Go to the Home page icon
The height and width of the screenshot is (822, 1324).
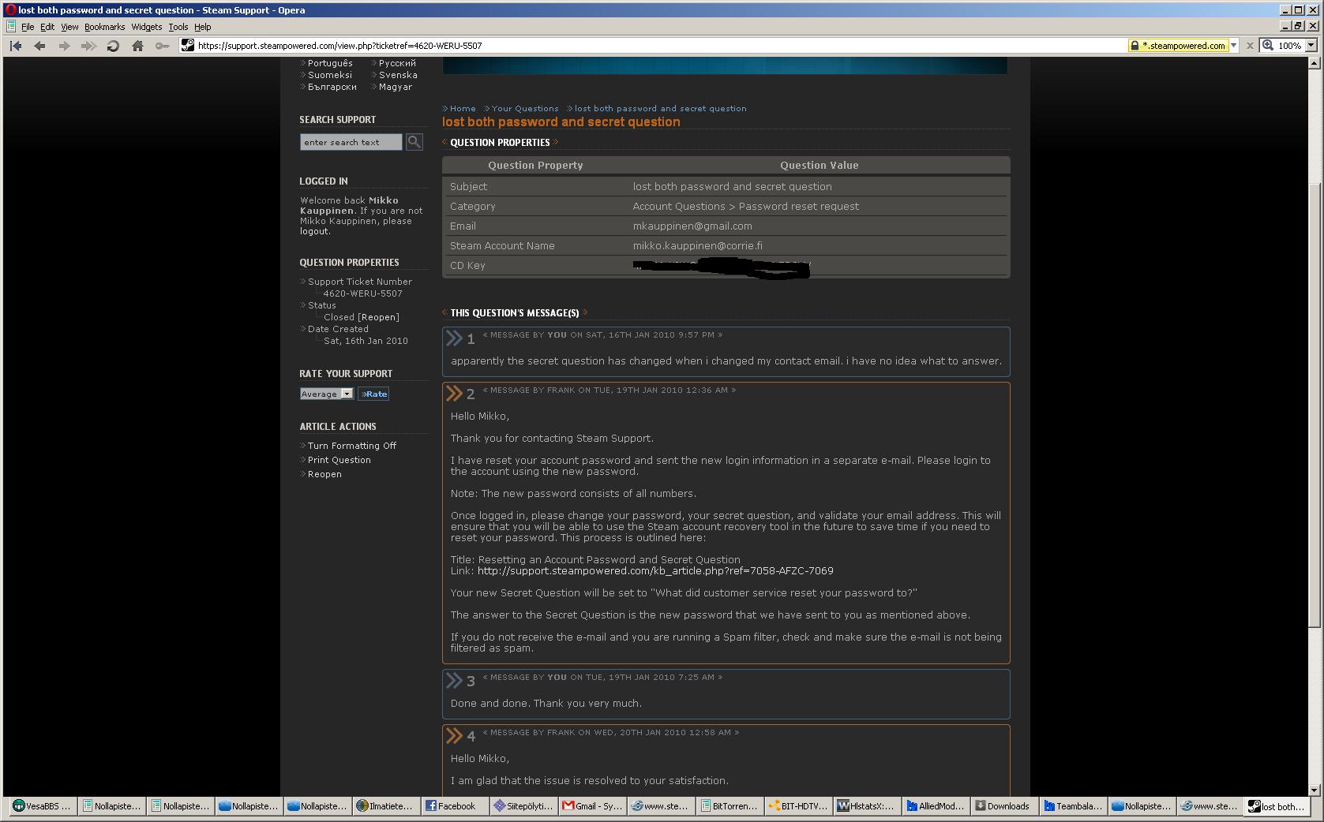pyautogui.click(x=137, y=46)
